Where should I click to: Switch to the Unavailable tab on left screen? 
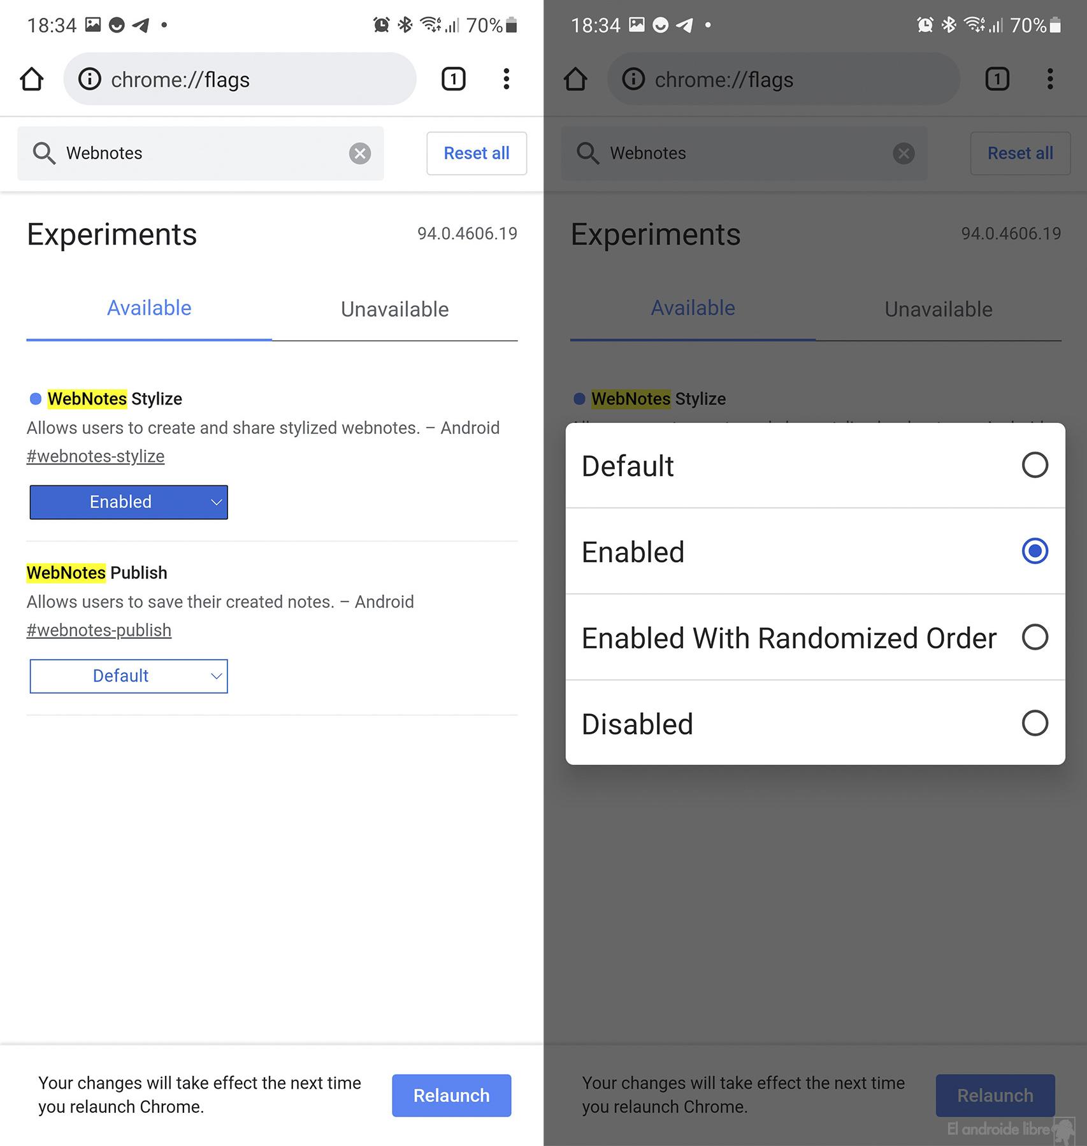pos(394,310)
